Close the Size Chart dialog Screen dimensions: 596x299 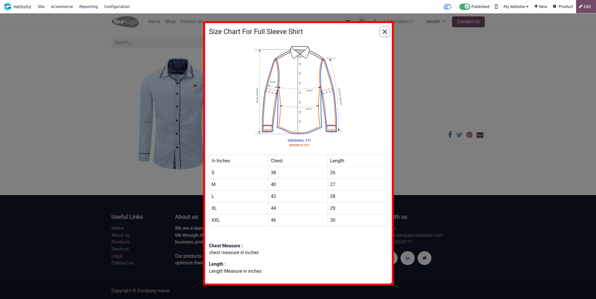tap(384, 32)
